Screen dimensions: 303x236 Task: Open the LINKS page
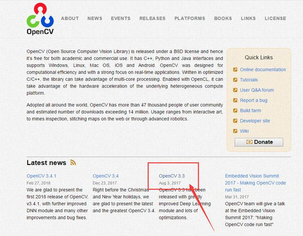(248, 19)
